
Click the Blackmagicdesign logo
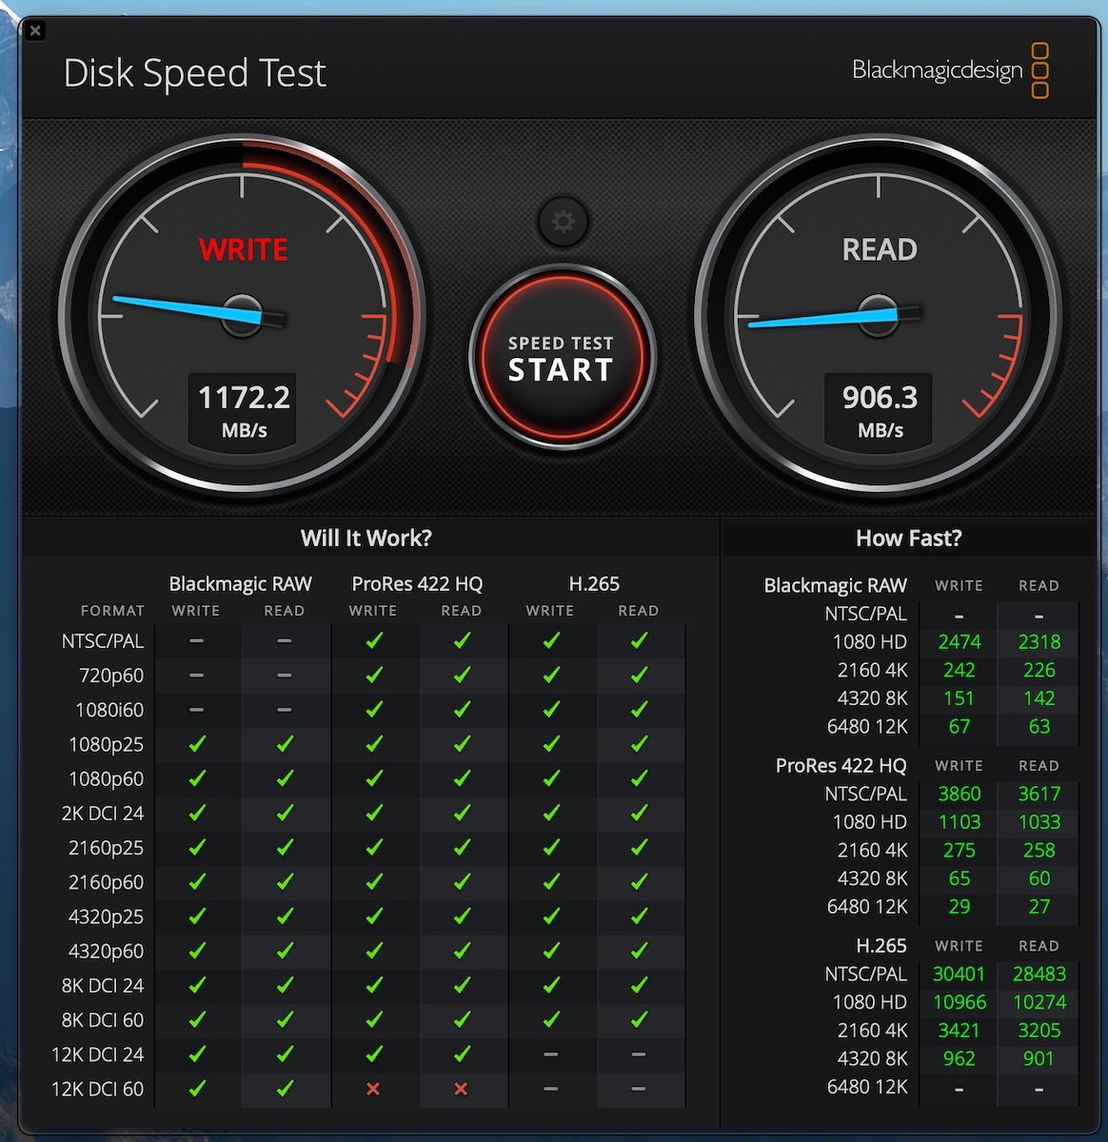950,69
